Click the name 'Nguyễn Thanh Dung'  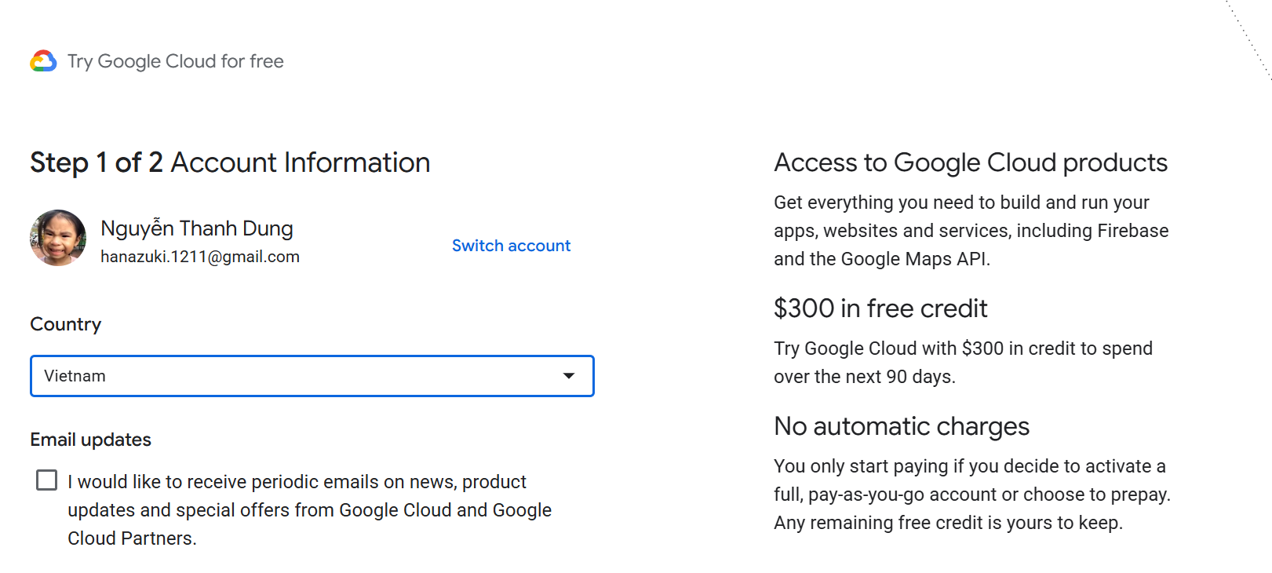tap(197, 228)
